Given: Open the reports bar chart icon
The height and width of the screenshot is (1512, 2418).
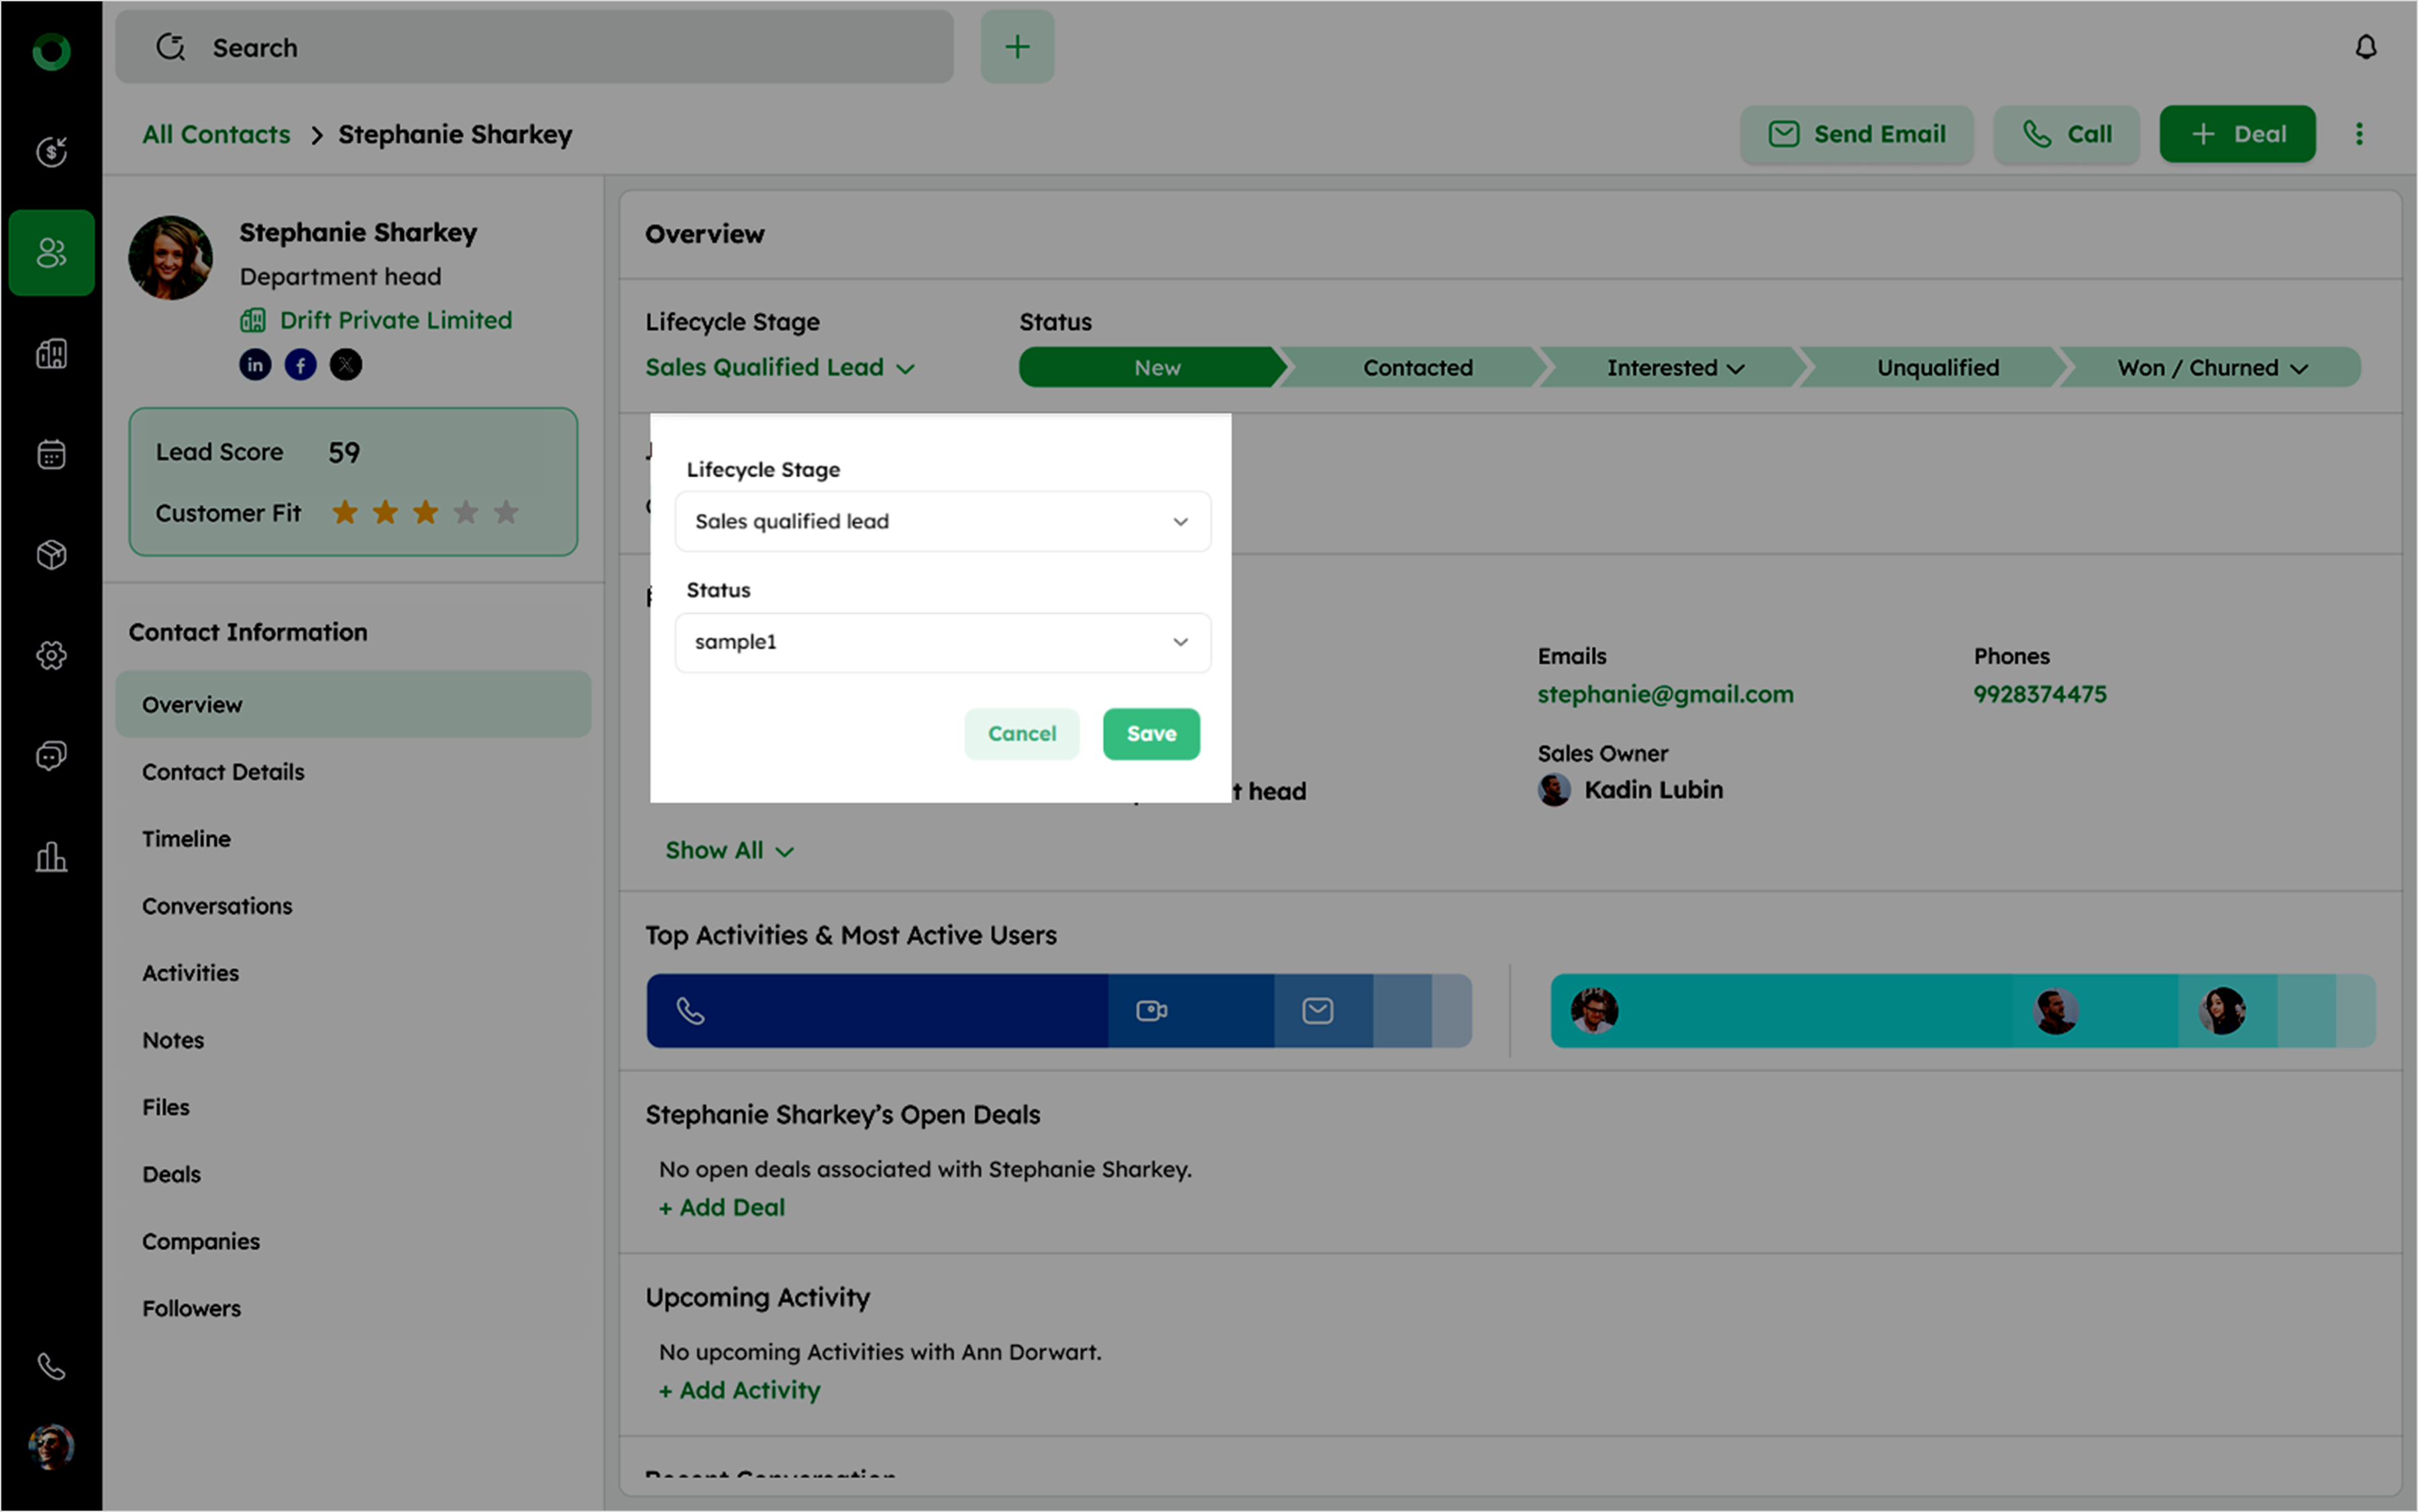Looking at the screenshot, I should (x=51, y=857).
